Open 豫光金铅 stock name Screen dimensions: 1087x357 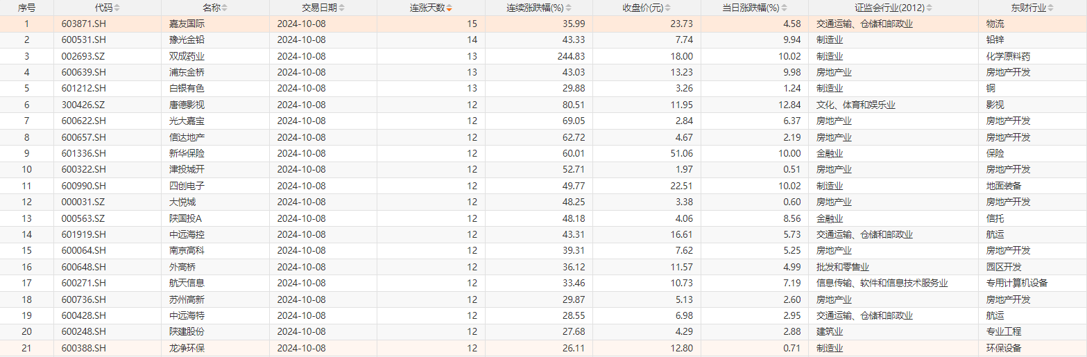[187, 40]
